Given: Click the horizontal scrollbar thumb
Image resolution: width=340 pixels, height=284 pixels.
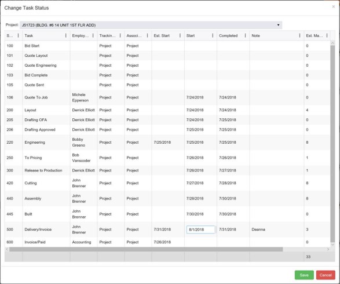Looking at the screenshot, I should [146, 249].
